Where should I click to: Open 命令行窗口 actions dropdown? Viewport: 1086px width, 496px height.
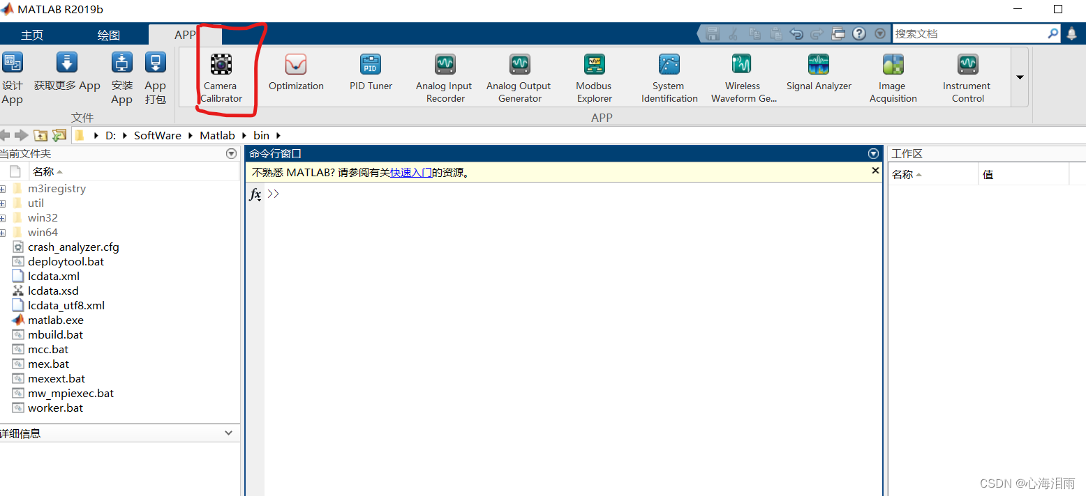(873, 154)
